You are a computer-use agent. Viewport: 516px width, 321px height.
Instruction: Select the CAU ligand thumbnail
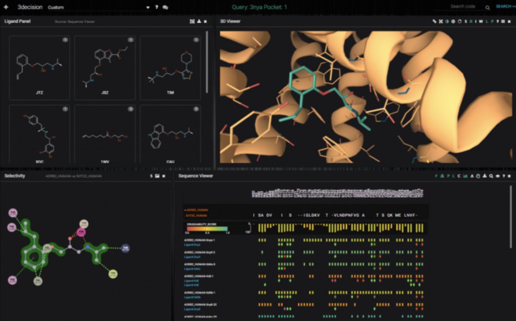click(x=170, y=134)
